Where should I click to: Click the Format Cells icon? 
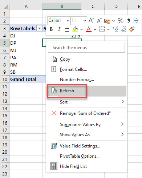pos(54,69)
